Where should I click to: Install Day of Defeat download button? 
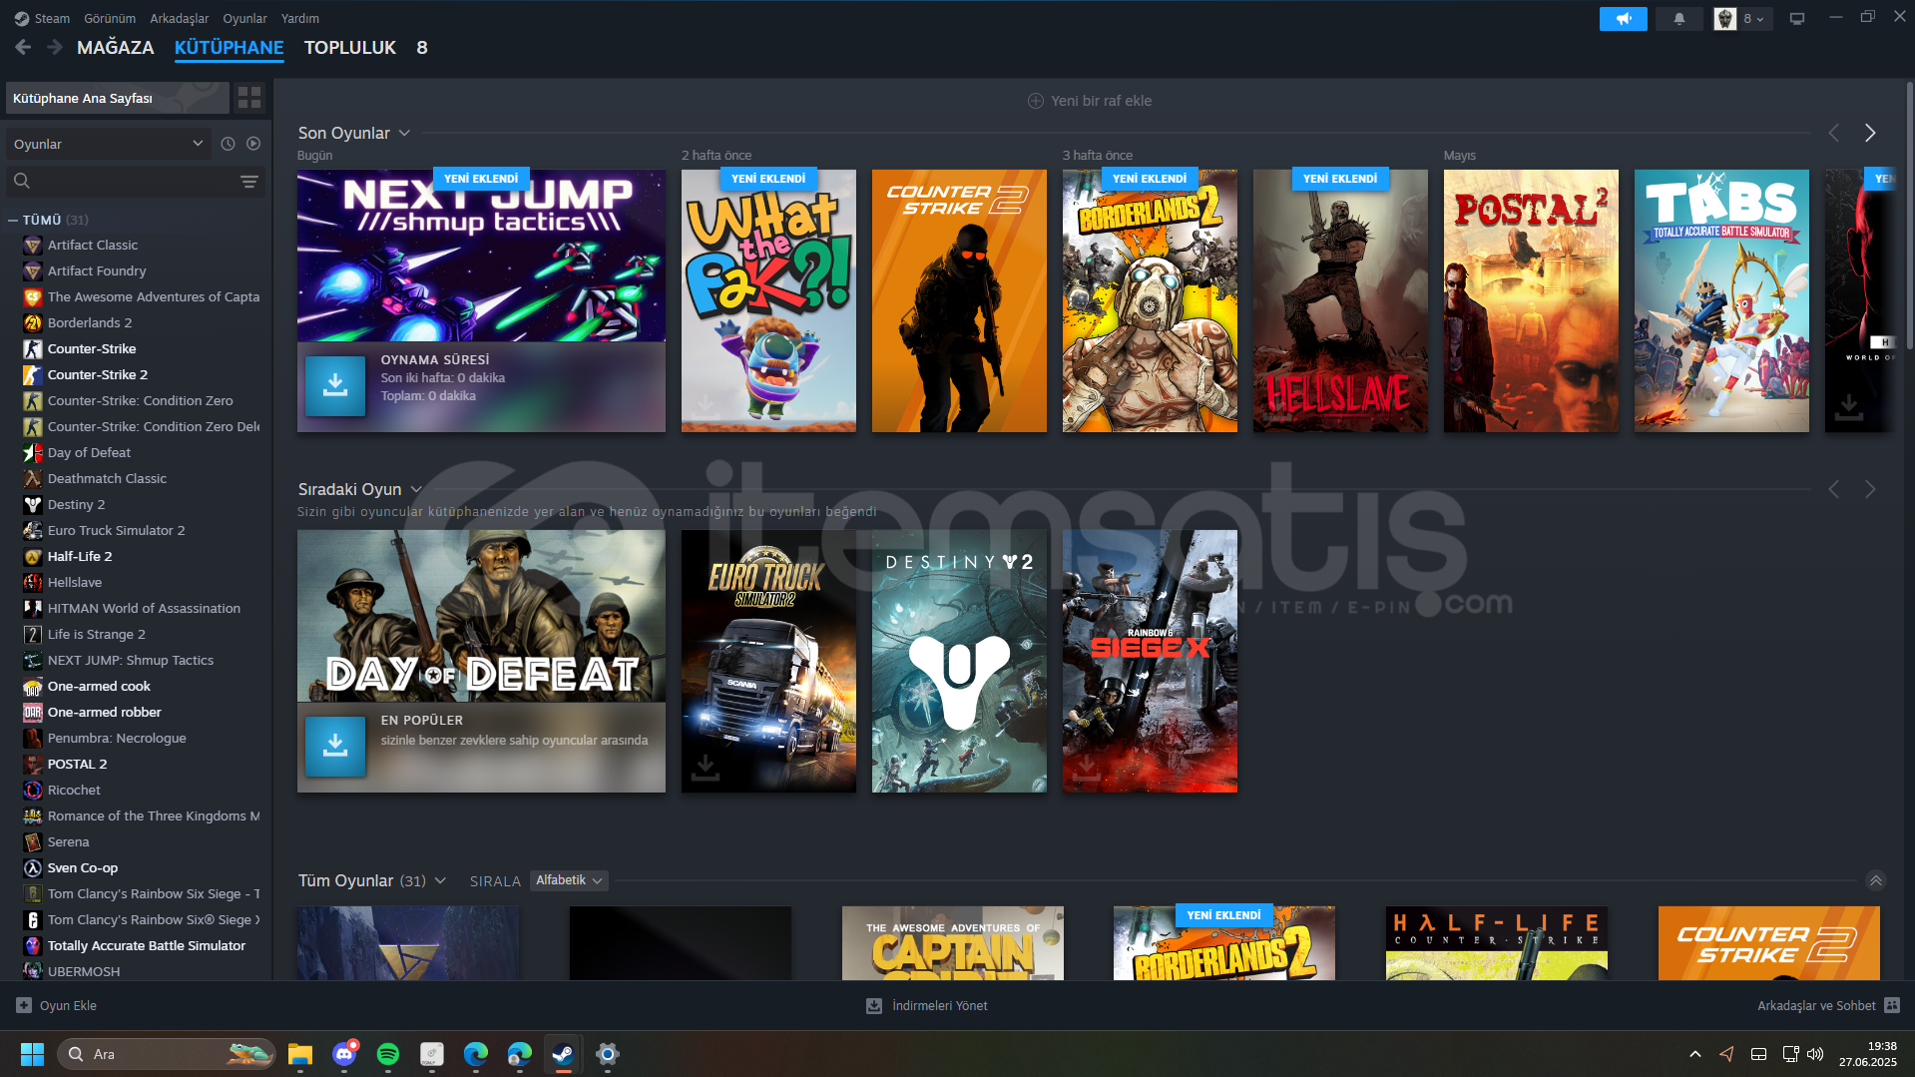tap(335, 745)
